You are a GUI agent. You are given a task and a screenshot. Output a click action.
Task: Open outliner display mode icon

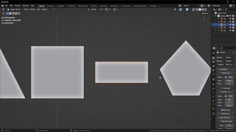pyautogui.click(x=220, y=10)
